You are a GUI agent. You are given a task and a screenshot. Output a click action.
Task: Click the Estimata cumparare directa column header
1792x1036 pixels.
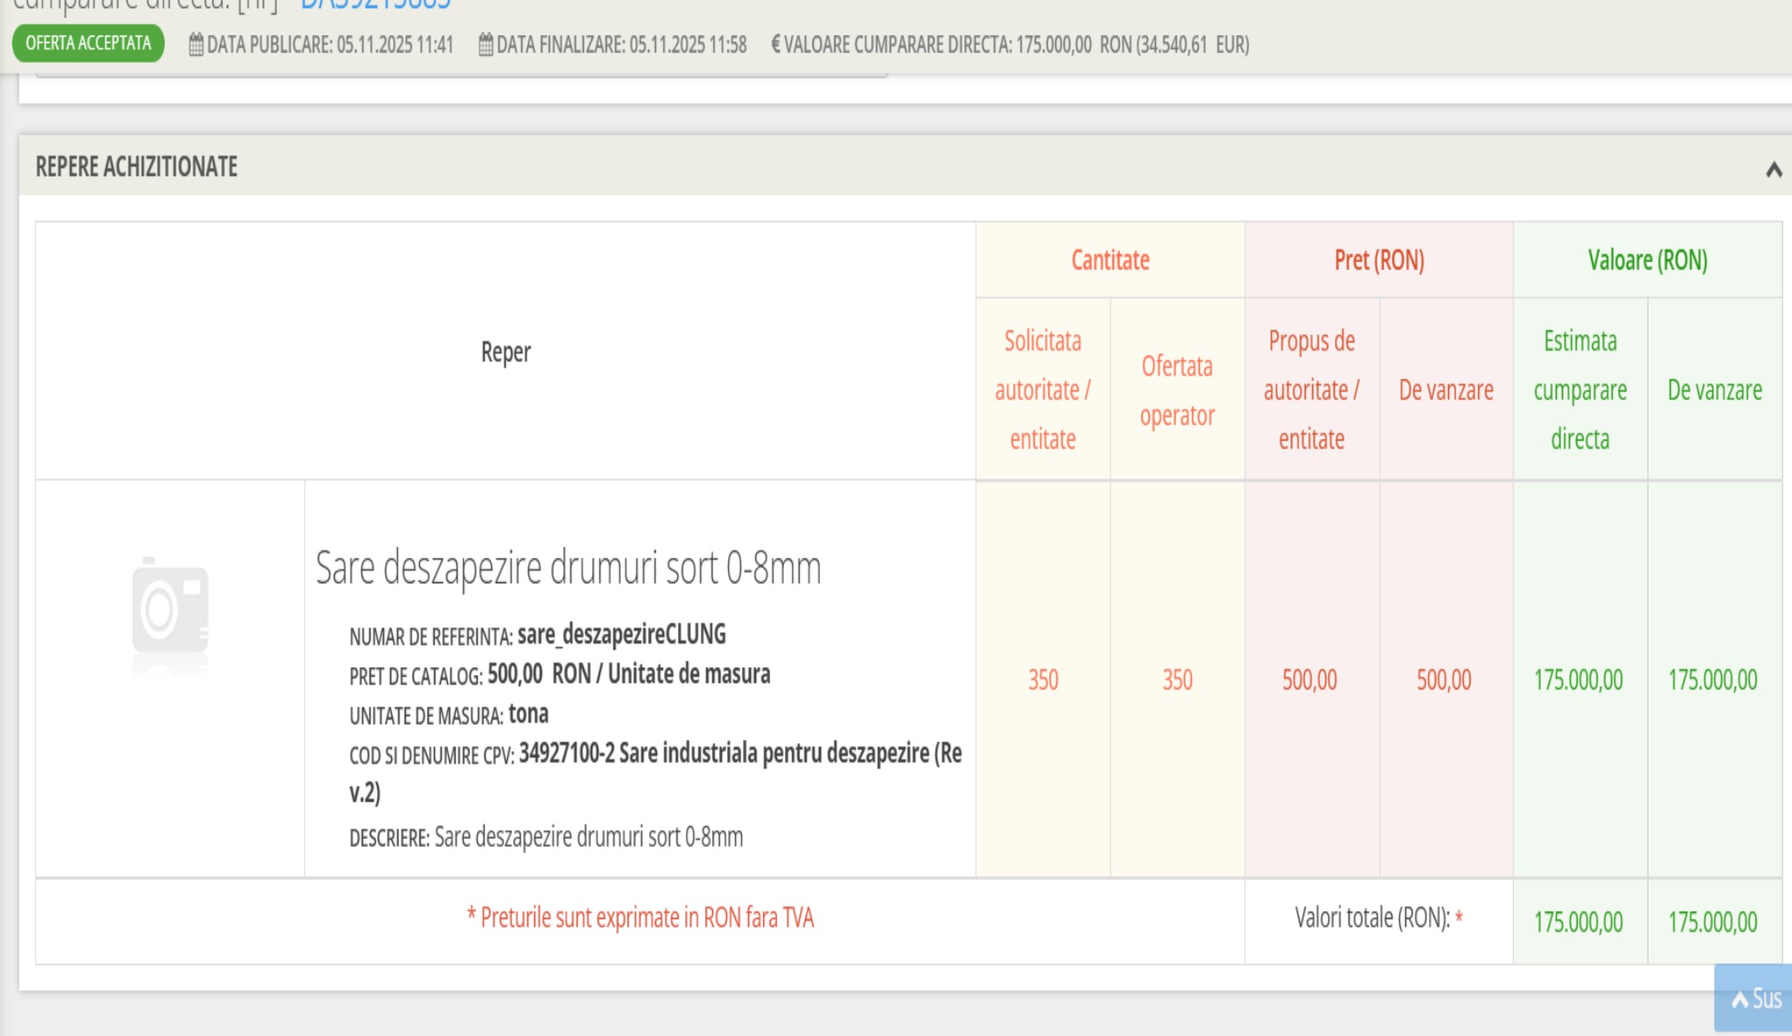[1579, 389]
